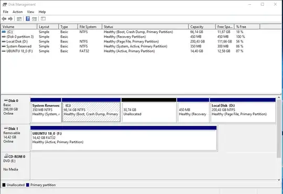This screenshot has width=283, height=194.
Task: Click "Healthy (Recovery Partition)" status in list
Action: (x=125, y=37)
